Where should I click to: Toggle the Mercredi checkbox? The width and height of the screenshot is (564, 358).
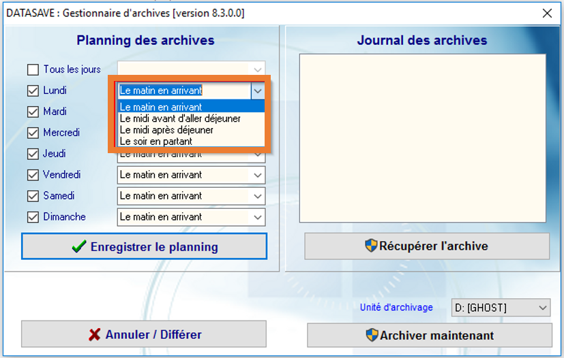point(33,133)
